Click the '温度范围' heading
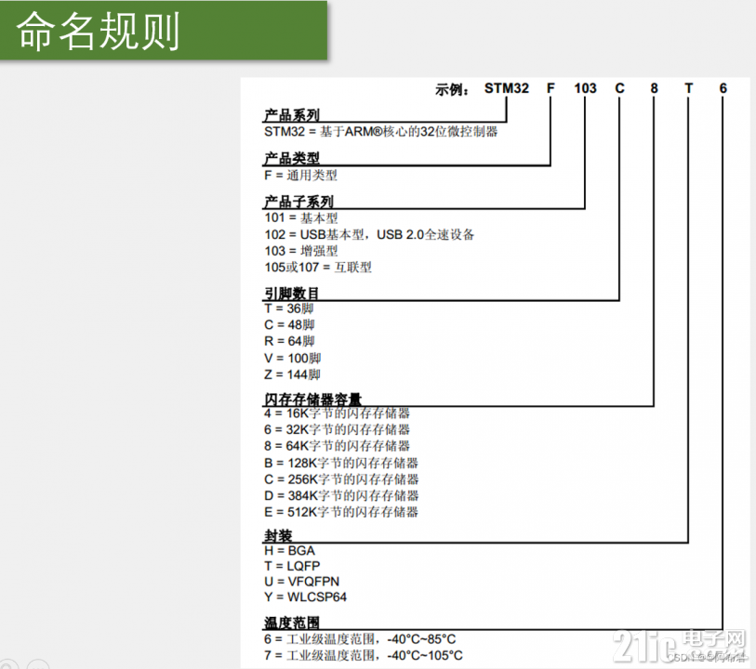 (292, 623)
